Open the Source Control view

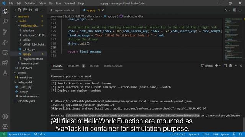(5, 32)
